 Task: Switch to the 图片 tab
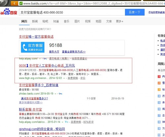[x=77, y=21]
